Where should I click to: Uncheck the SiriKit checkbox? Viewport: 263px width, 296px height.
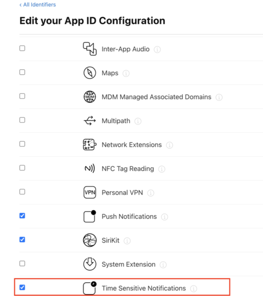(x=22, y=239)
